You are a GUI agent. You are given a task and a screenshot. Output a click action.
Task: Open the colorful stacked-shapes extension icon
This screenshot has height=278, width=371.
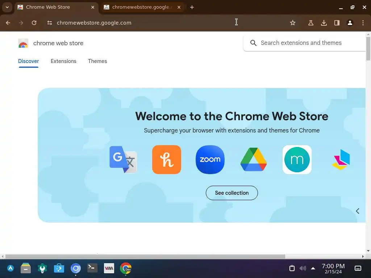pyautogui.click(x=341, y=160)
